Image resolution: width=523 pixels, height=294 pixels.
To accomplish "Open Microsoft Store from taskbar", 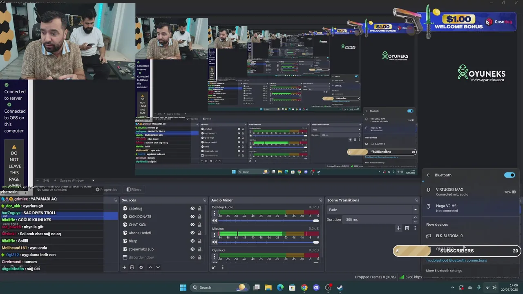I will tap(292, 287).
